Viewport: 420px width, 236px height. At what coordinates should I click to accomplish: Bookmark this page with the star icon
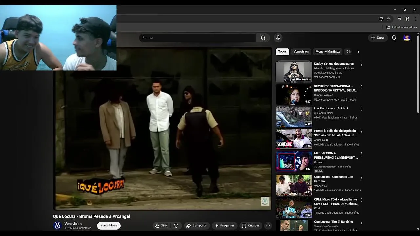coord(388,19)
